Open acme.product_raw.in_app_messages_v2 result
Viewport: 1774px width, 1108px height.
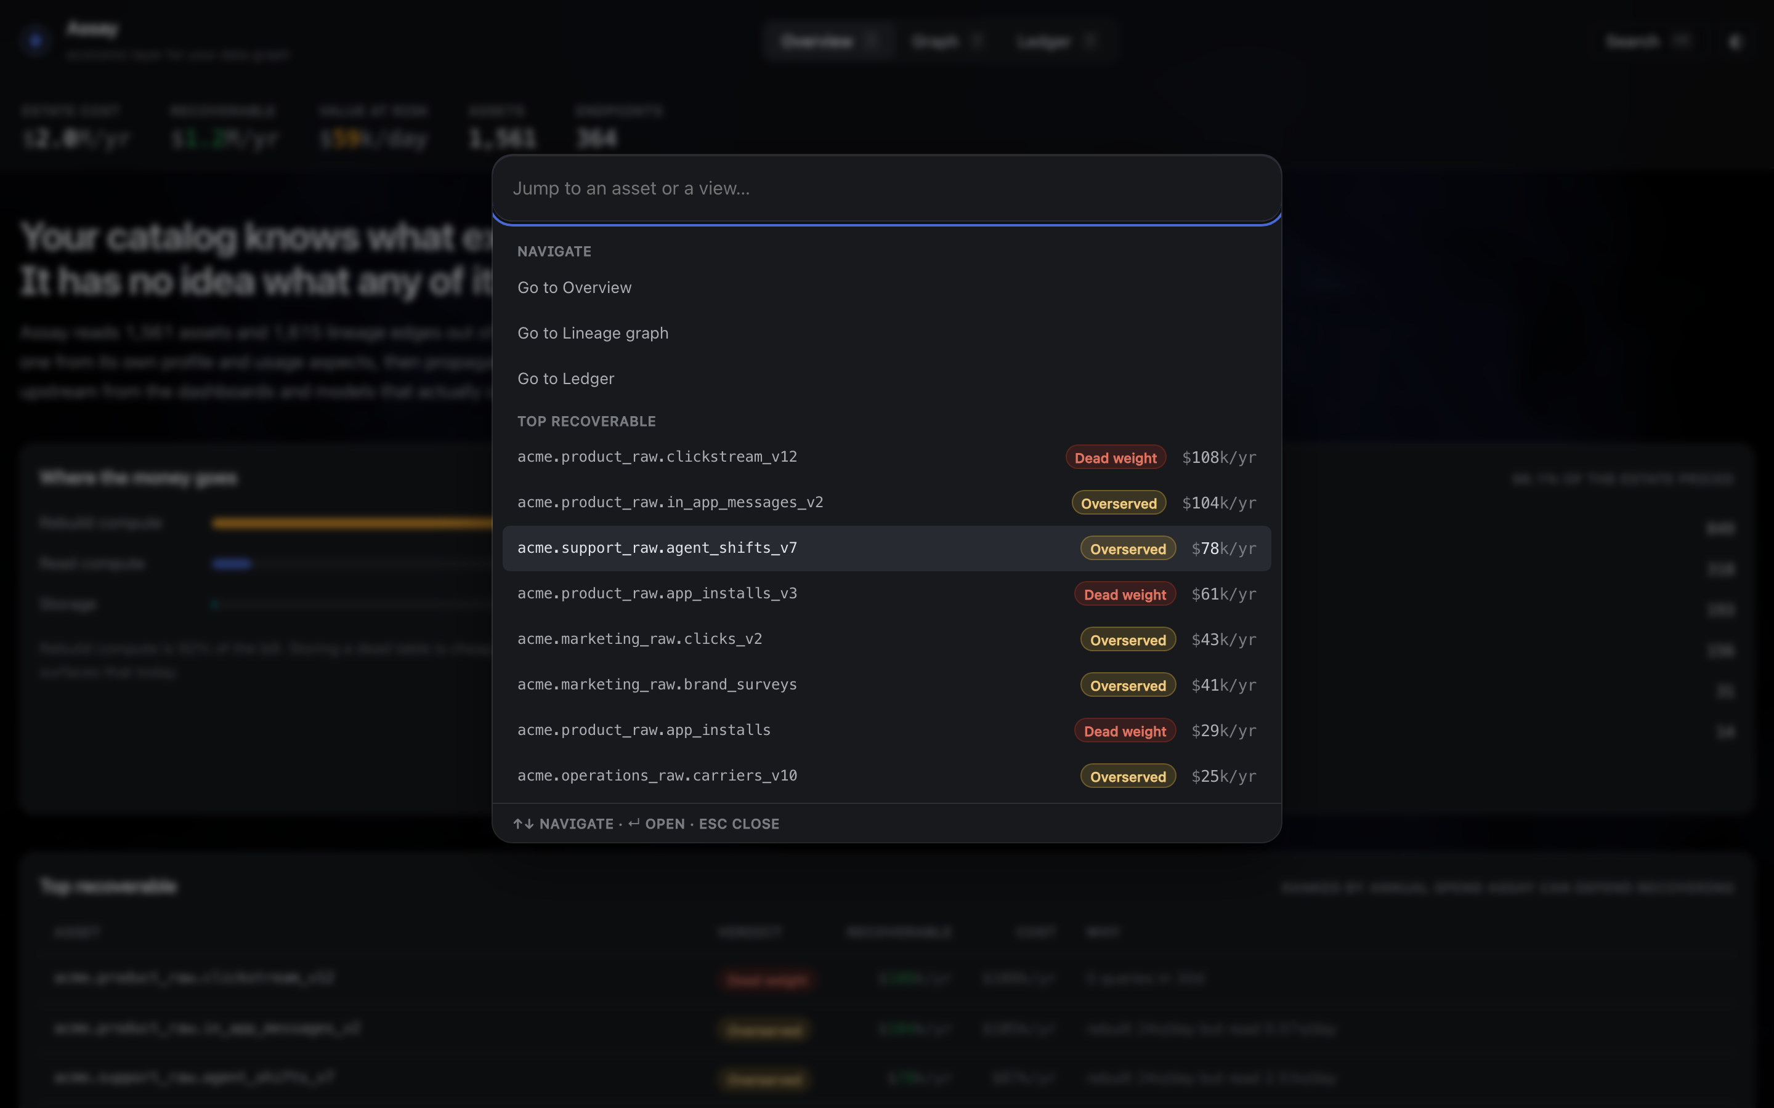[886, 503]
